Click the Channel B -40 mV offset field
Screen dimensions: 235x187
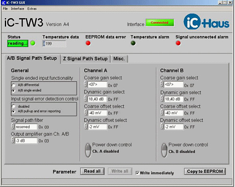click(174, 113)
